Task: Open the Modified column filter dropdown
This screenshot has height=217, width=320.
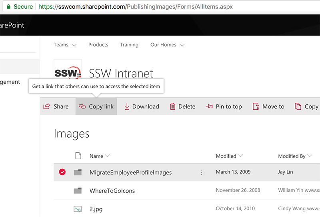Action: pos(240,156)
